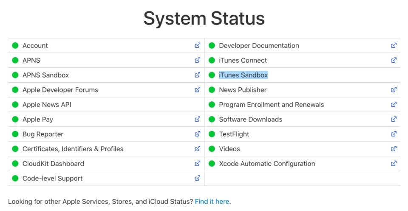Click the 'TestFlight' service name
Viewport: 408px width, 211px height.
pos(234,134)
